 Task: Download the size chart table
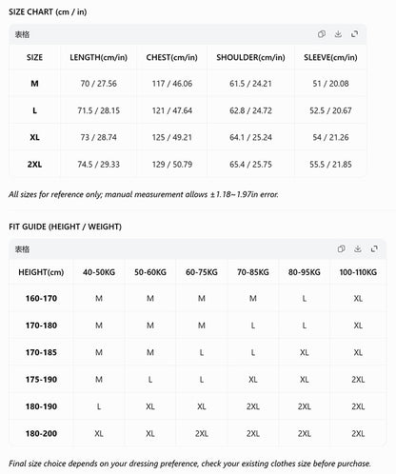tap(338, 34)
